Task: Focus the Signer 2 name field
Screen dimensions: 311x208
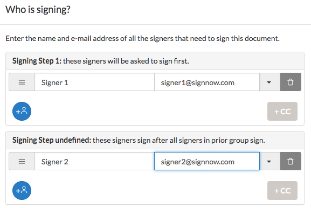Action: pyautogui.click(x=95, y=161)
